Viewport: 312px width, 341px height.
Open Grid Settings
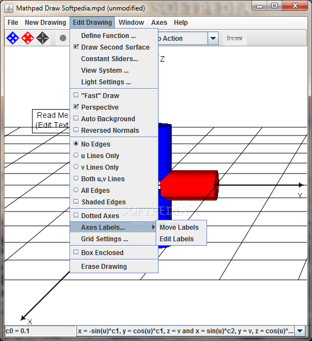click(x=114, y=239)
